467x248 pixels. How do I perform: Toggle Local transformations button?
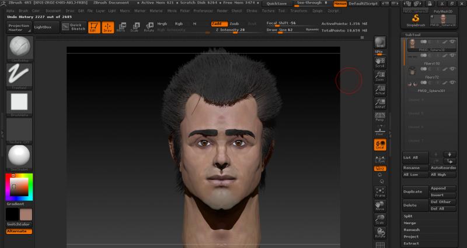[380, 144]
